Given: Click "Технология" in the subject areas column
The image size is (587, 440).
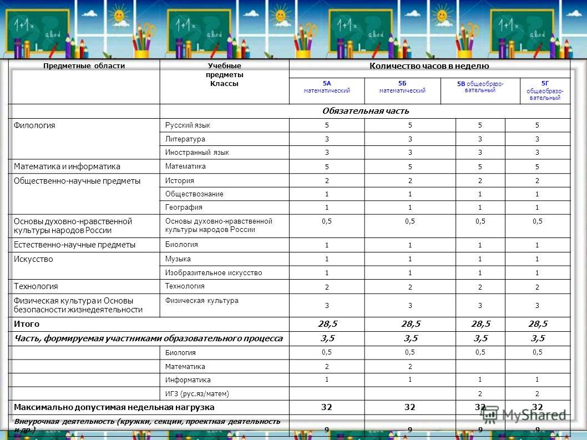Looking at the screenshot, I should coord(36,286).
